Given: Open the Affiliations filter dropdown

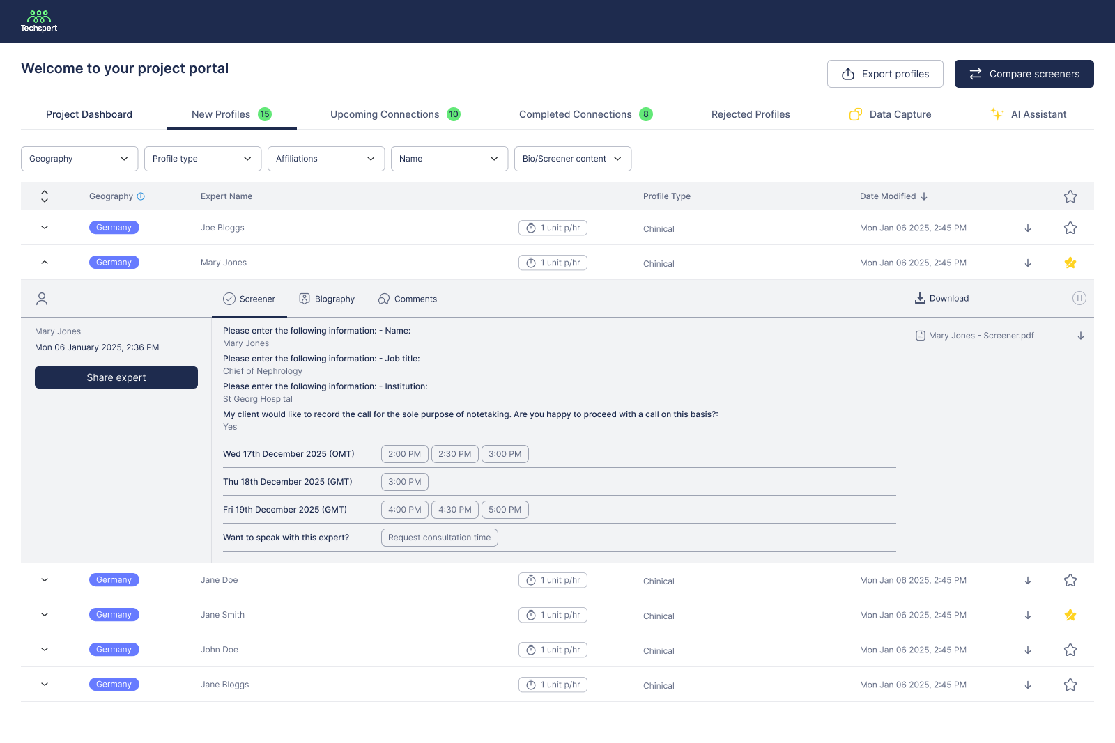Looking at the screenshot, I should coord(325,158).
